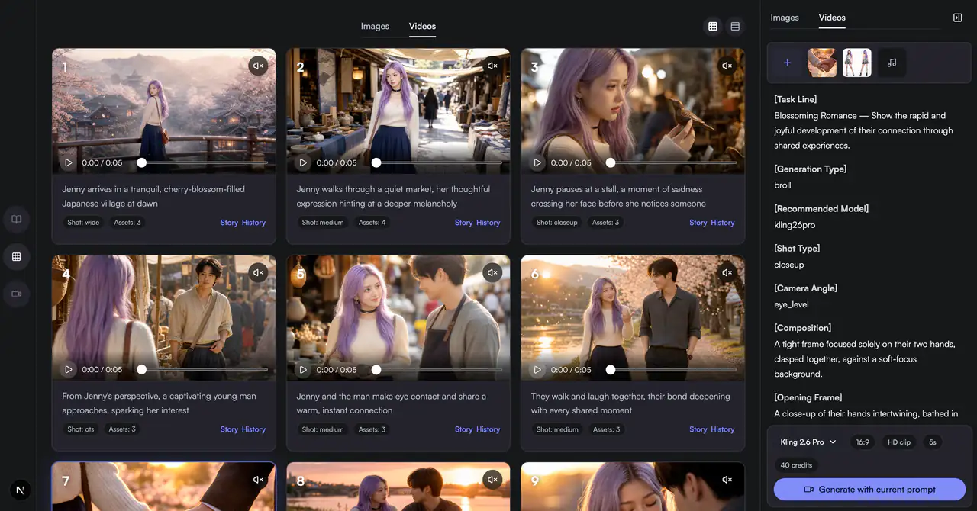Open the grid icon in left sidebar

tap(16, 256)
